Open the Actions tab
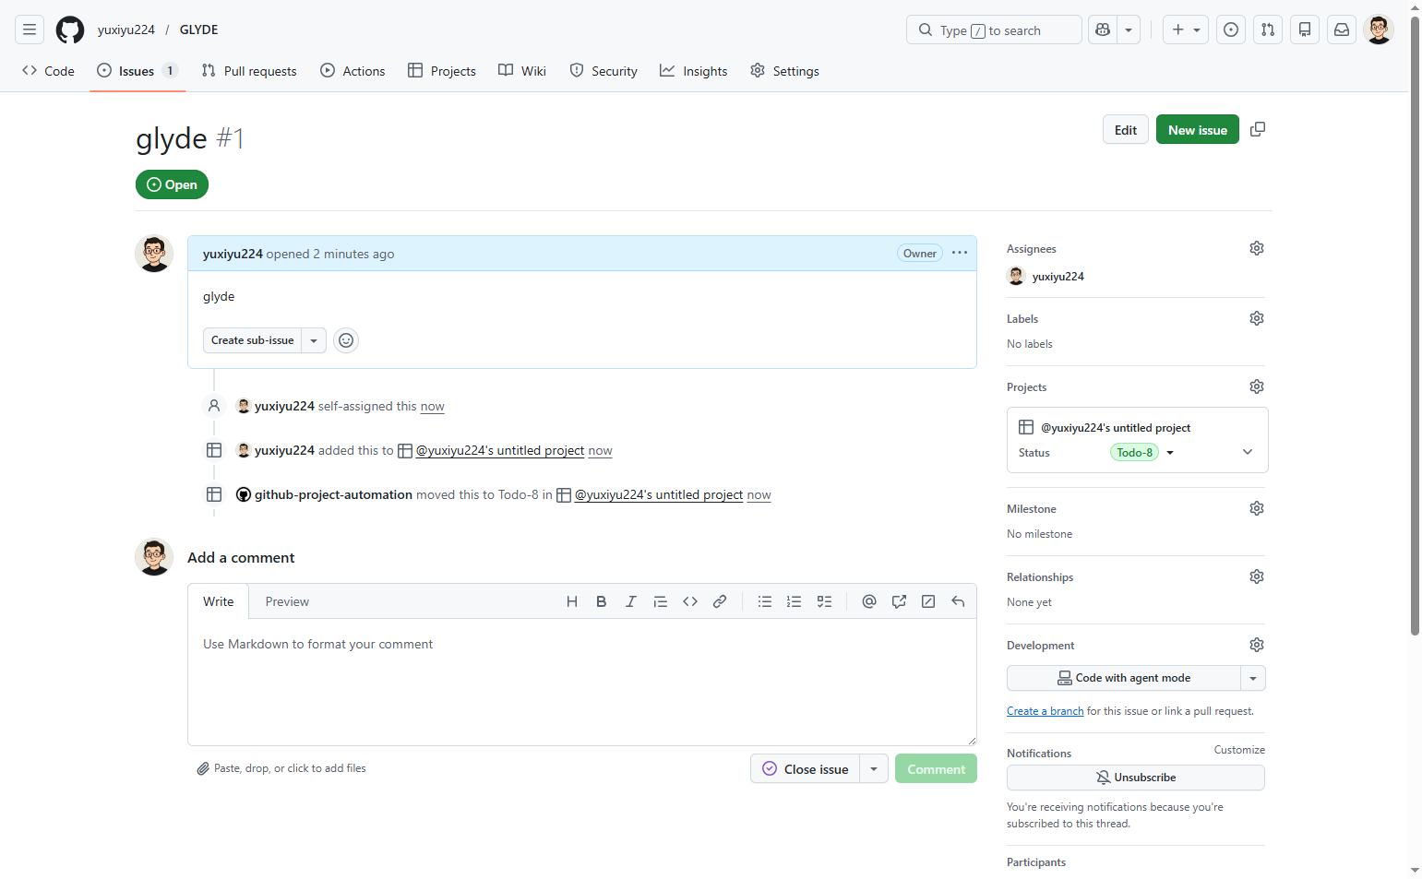The image size is (1422, 879). coord(353,71)
